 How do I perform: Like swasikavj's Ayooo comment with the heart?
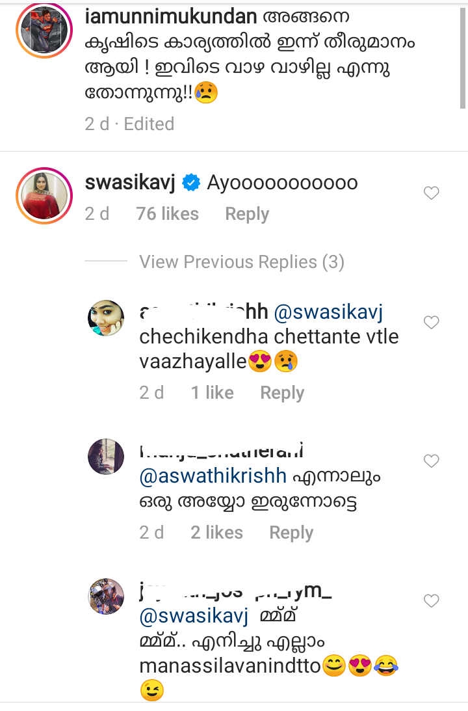pyautogui.click(x=432, y=193)
